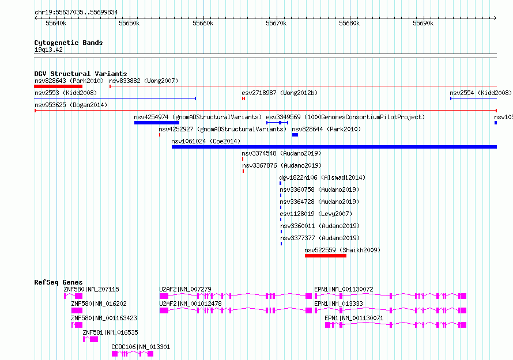This screenshot has height=360, width=513.
Task: Click esv1128019 (Levy2007) variant label
Action: tap(316, 214)
